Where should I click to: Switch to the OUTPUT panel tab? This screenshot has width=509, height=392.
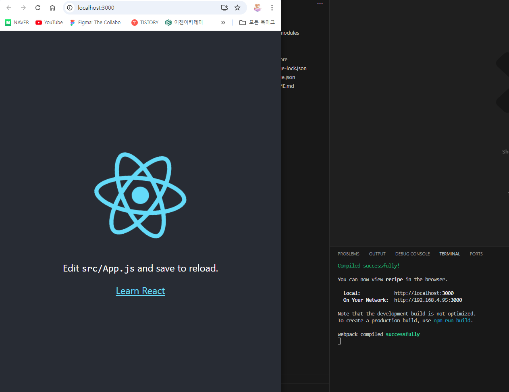[377, 254]
